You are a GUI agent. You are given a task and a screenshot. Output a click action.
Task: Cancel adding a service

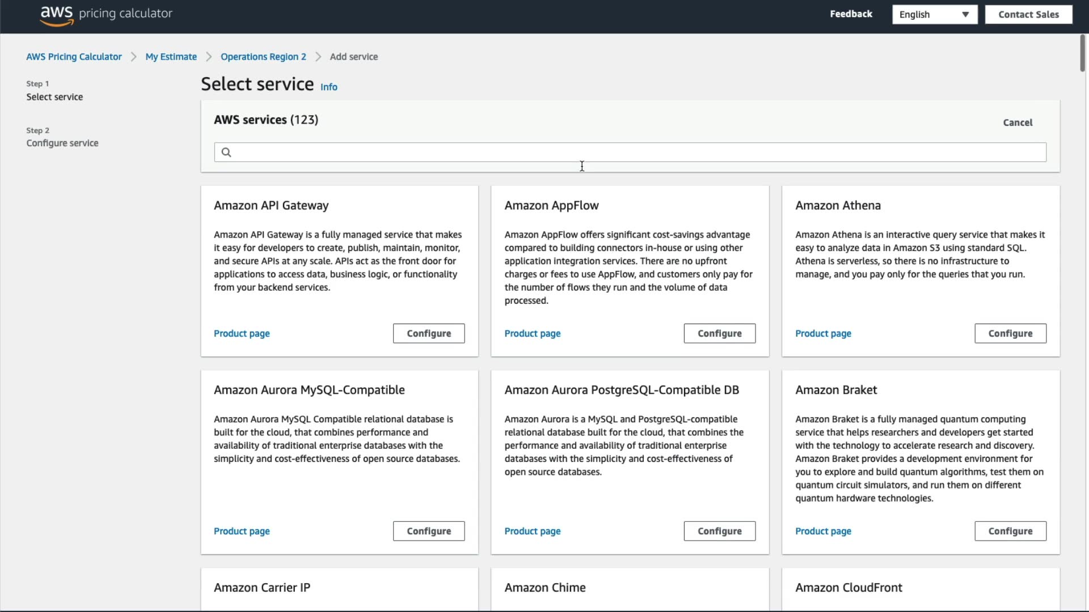(x=1018, y=122)
